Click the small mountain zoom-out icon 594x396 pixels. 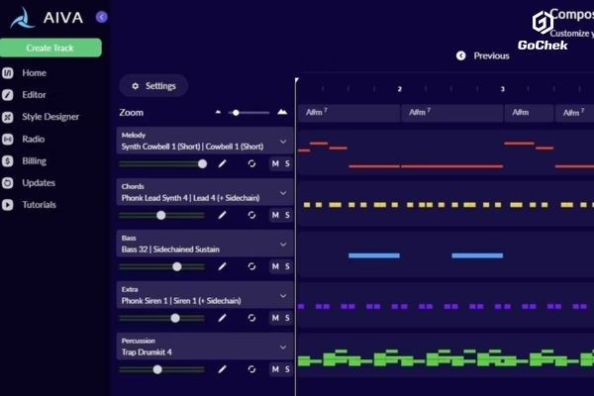coord(218,112)
